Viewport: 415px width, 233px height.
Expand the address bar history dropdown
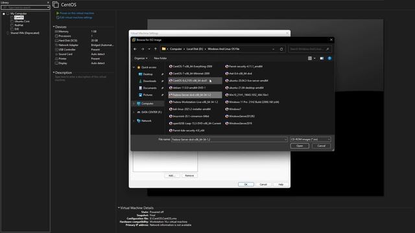274,49
